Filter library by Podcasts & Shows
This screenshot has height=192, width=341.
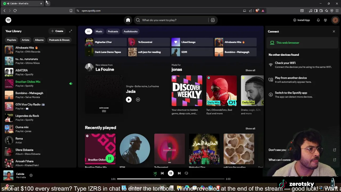pos(59,40)
